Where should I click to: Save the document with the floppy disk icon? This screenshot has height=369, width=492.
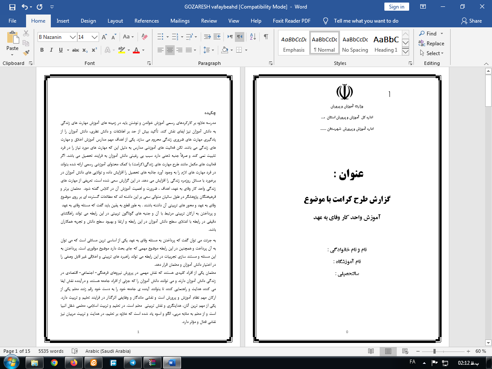click(x=12, y=7)
